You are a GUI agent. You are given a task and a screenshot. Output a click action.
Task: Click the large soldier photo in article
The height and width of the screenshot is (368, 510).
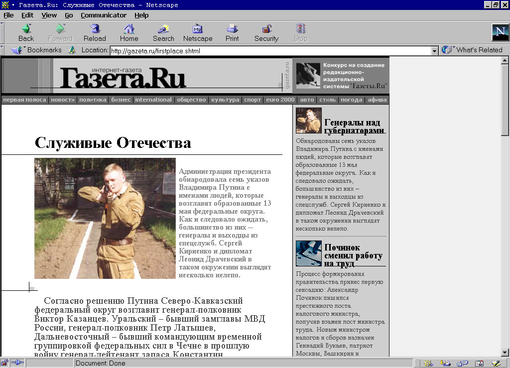[105, 218]
